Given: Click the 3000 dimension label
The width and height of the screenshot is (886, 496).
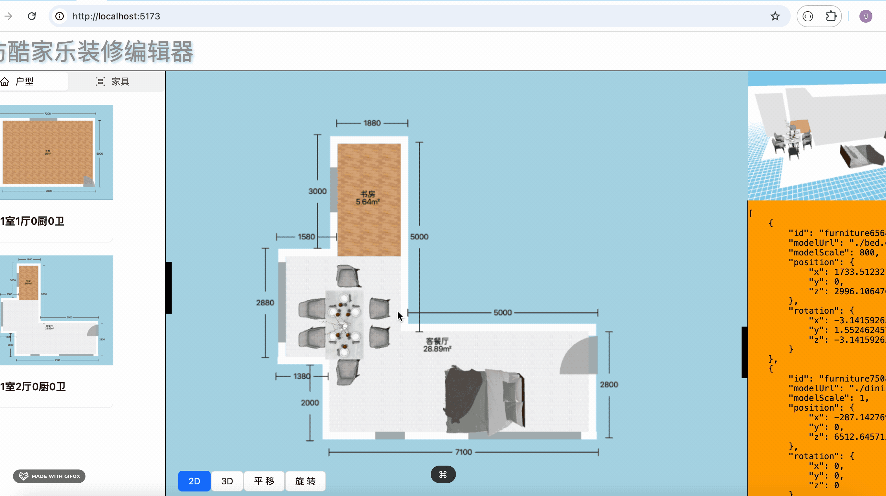Looking at the screenshot, I should pyautogui.click(x=317, y=191).
